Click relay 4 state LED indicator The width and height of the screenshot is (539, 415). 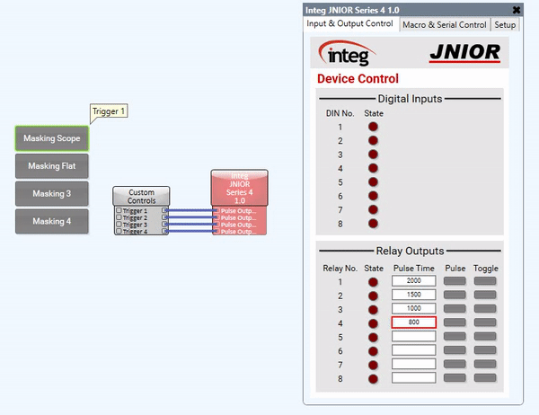pyautogui.click(x=373, y=323)
